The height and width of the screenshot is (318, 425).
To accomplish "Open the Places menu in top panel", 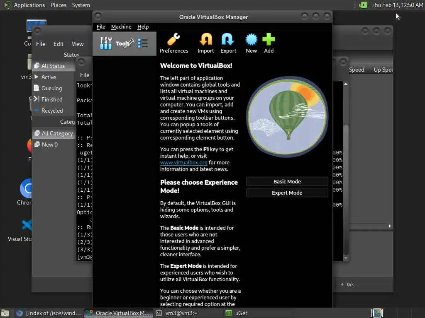I will 58,5.
